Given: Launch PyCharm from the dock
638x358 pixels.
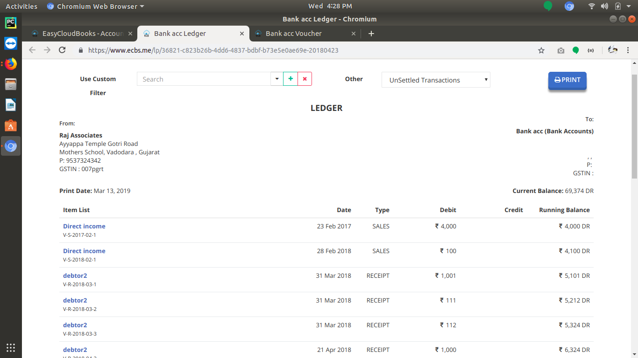Looking at the screenshot, I should point(11,22).
